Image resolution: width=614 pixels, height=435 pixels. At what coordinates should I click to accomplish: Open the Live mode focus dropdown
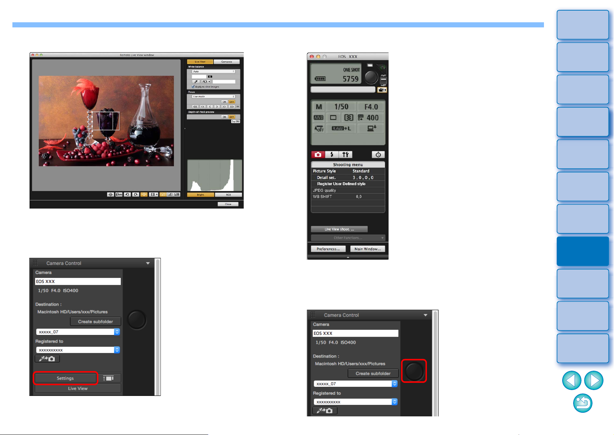tap(213, 97)
